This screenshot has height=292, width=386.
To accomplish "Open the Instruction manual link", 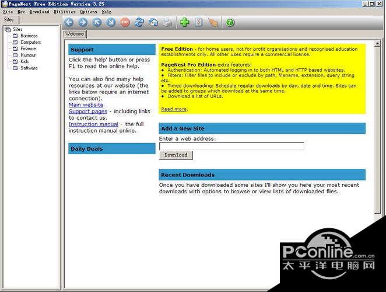I will click(93, 124).
